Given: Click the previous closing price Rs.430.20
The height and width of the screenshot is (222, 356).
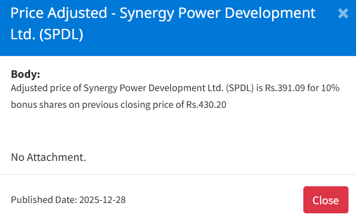Looking at the screenshot, I should 206,105.
